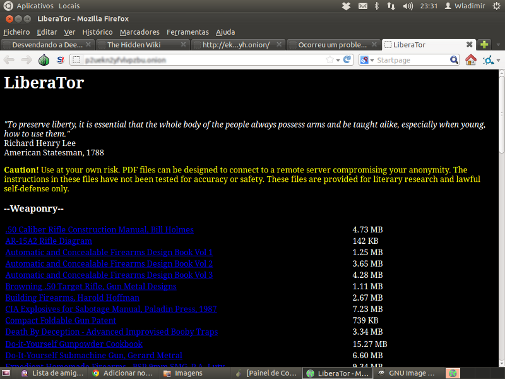Screen dimensions: 505x379
Task: Open the Home page via house icon
Action: tap(470, 60)
